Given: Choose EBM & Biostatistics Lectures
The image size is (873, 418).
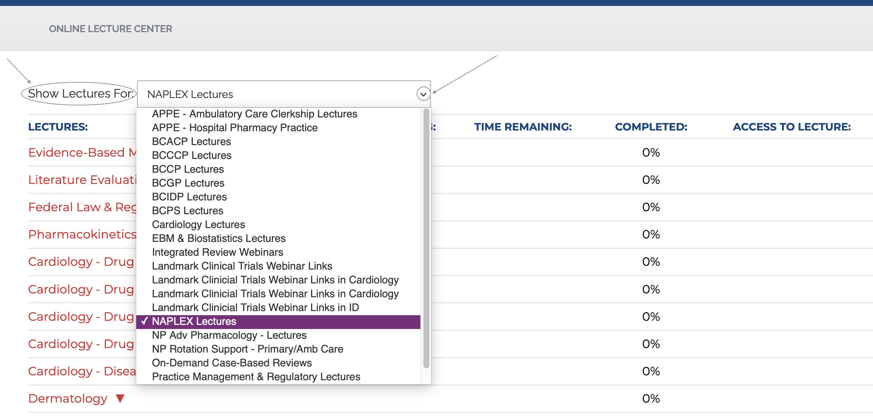Looking at the screenshot, I should [279, 238].
